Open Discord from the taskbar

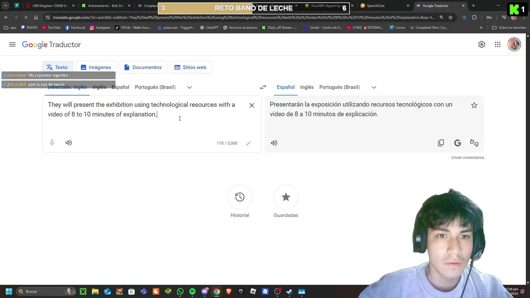point(205,291)
